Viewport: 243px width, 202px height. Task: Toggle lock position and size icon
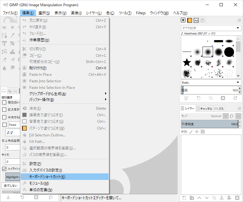197,132
